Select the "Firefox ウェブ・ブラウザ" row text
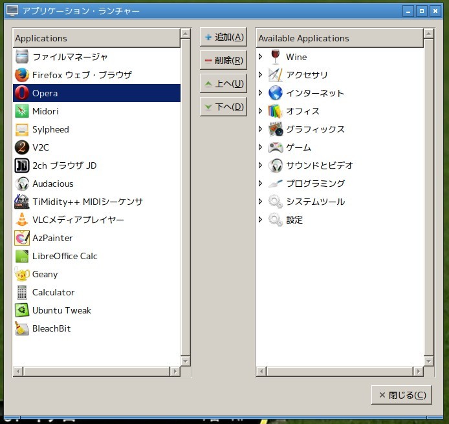This screenshot has width=449, height=424. coord(82,75)
